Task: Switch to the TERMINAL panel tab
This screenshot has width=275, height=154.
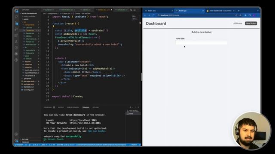Action: [x=86, y=107]
